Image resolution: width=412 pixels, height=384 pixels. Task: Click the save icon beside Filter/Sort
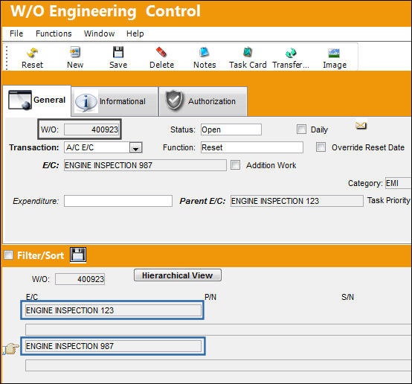[x=78, y=255]
